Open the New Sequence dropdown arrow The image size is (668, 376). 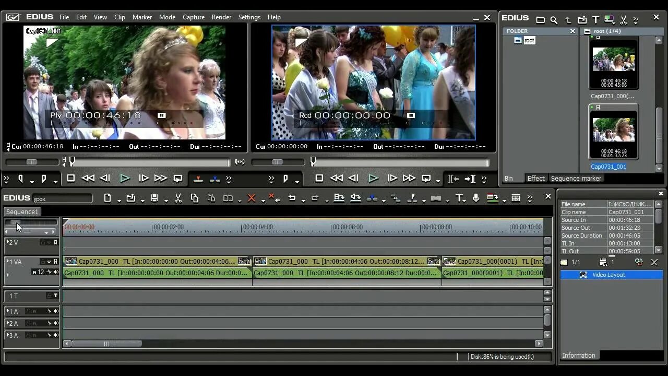coord(119,200)
